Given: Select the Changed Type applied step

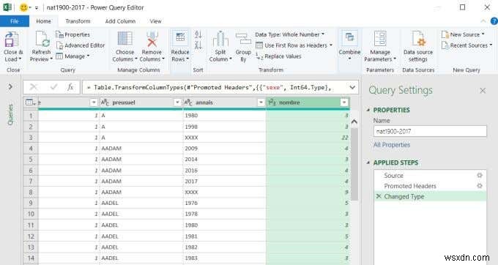Looking at the screenshot, I should tap(430, 196).
